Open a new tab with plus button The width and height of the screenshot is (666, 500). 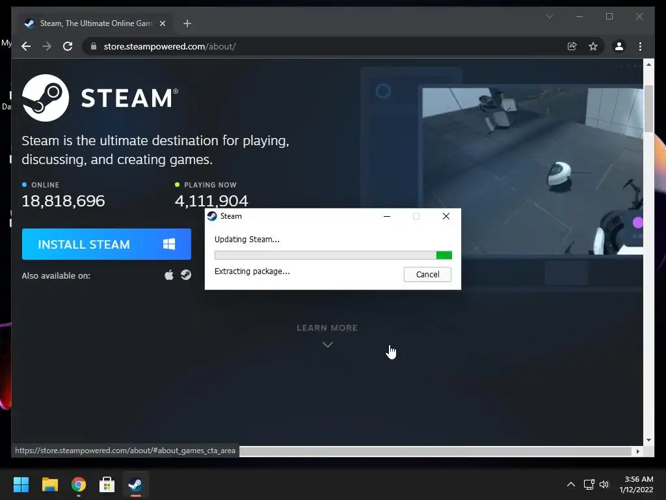(x=187, y=23)
